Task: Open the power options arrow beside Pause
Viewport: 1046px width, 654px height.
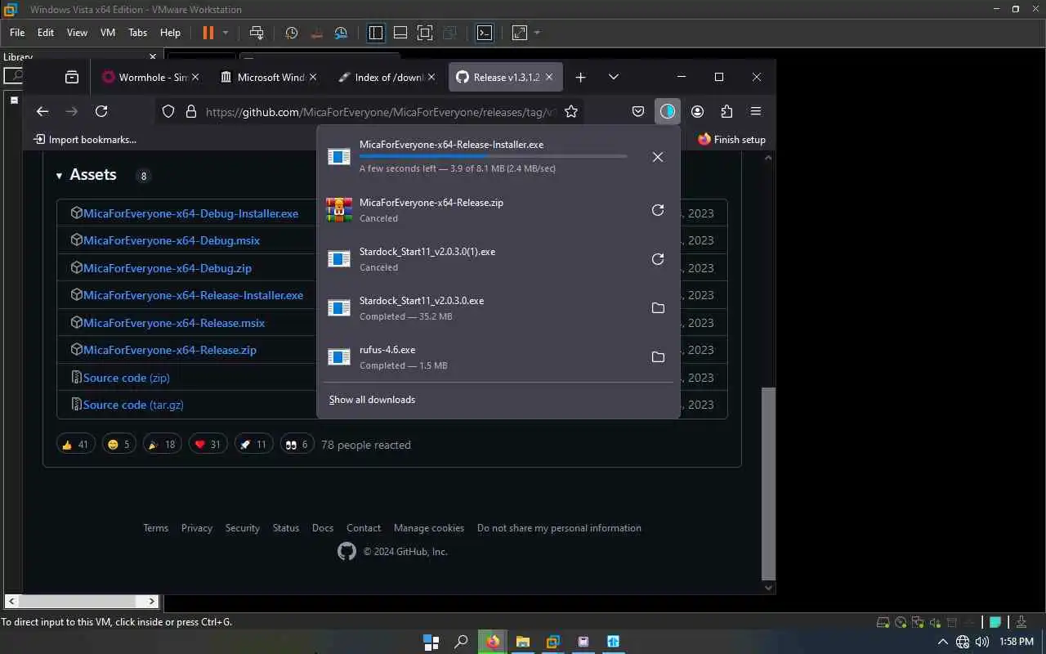Action: coord(226,33)
